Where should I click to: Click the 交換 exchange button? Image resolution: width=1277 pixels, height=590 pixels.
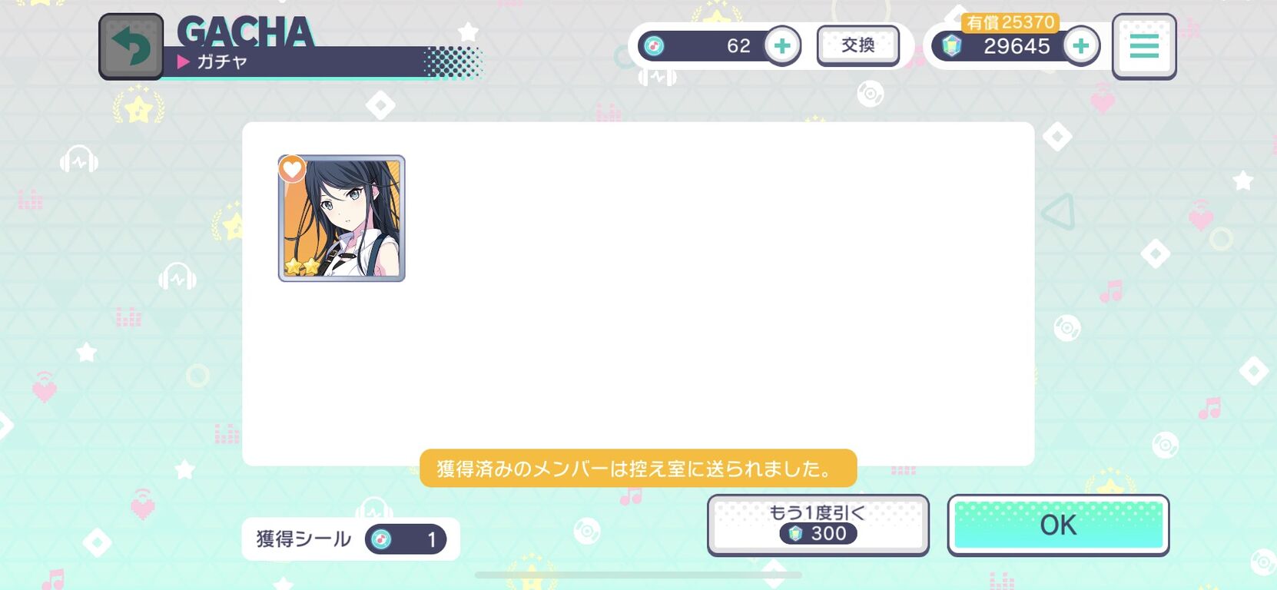(858, 45)
